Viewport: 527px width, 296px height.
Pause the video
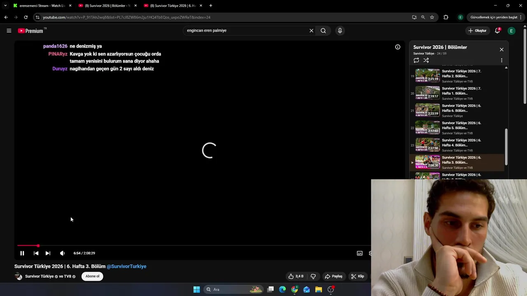coord(22,253)
